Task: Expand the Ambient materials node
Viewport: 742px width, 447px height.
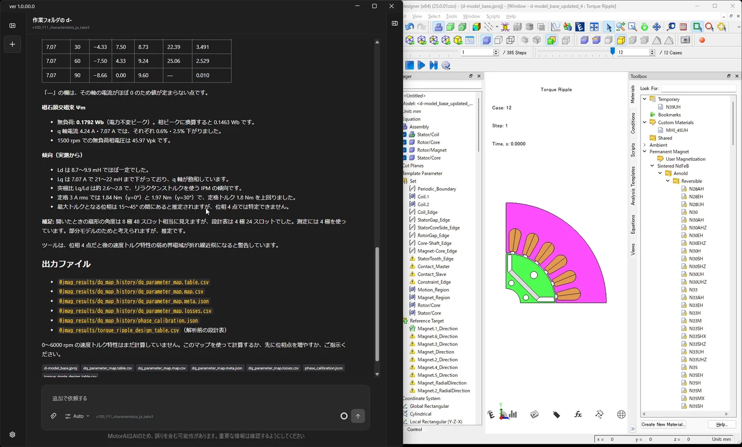Action: pos(645,145)
